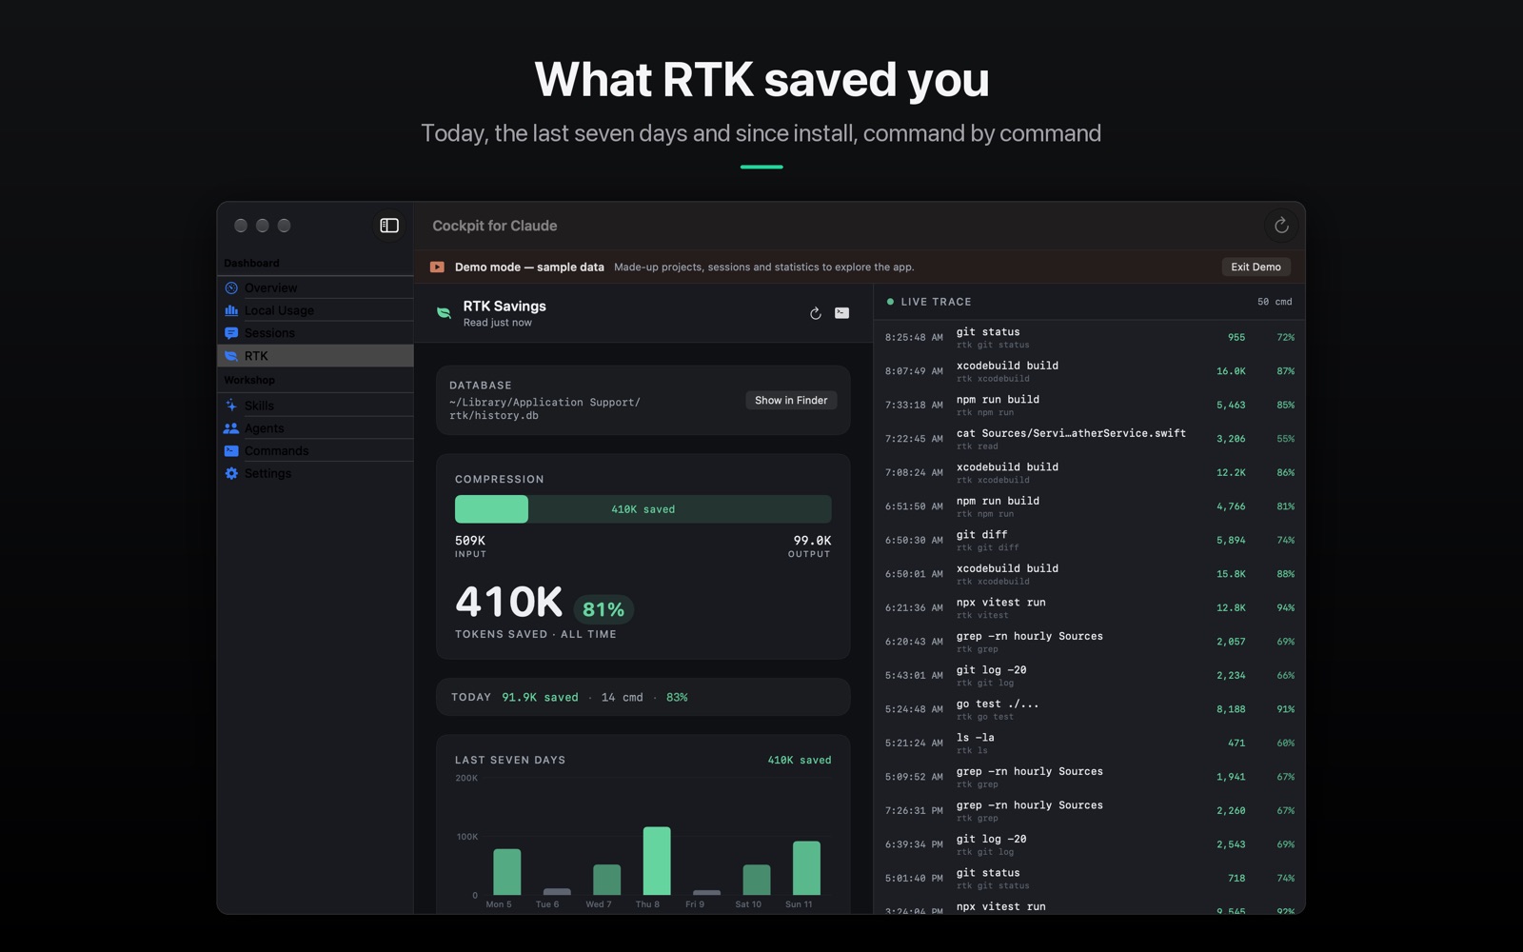The height and width of the screenshot is (952, 1523).
Task: Click the Overview sidebar icon
Action: tap(231, 288)
